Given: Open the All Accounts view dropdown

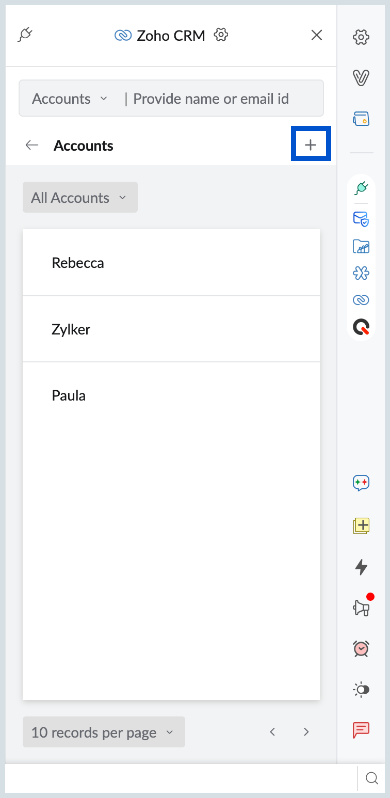Looking at the screenshot, I should pos(80,198).
